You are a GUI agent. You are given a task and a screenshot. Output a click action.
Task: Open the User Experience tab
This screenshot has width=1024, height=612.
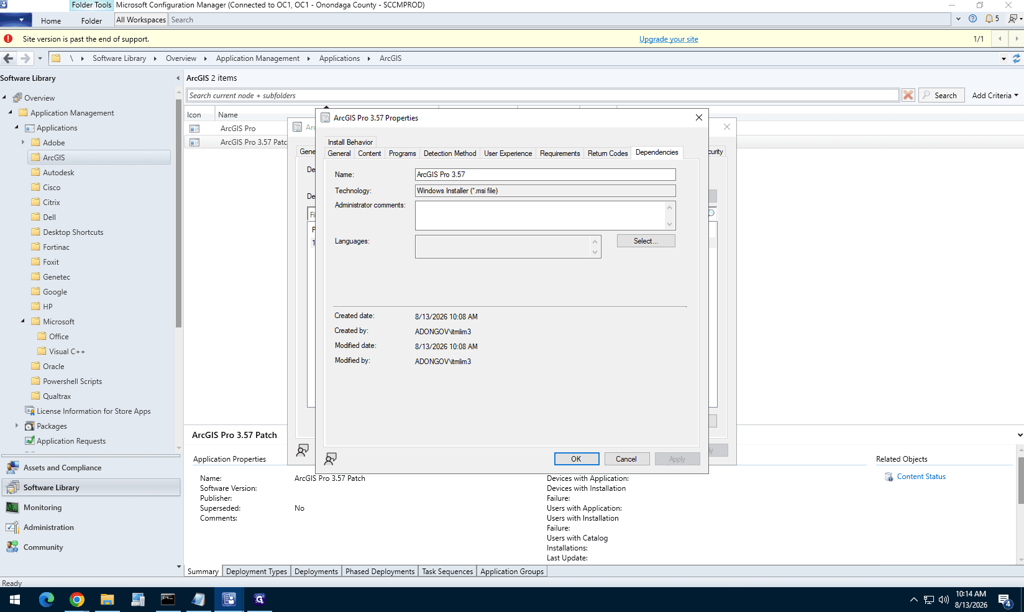coord(508,153)
